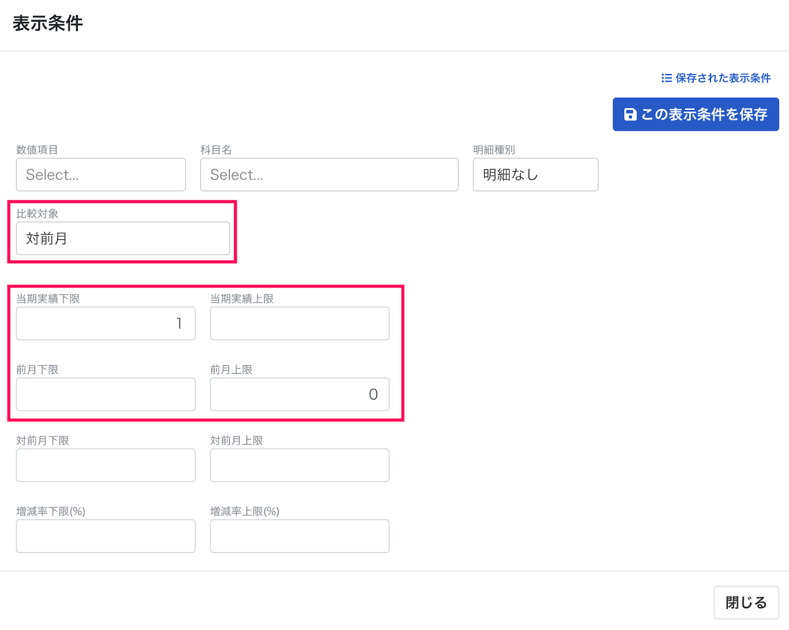Click into the 対前月上限 field
789x630 pixels.
pos(300,465)
